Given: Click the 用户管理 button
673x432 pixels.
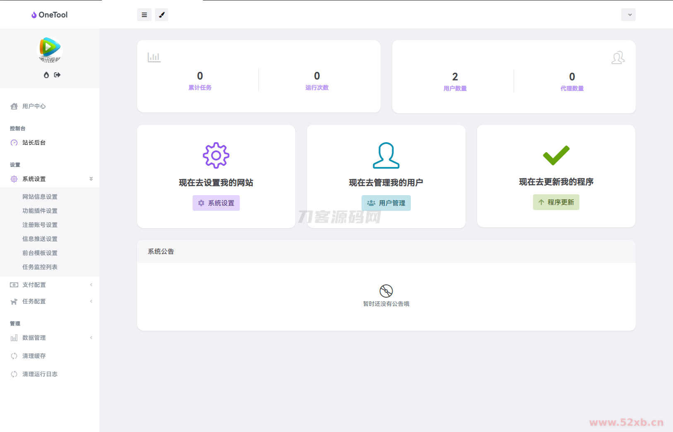Looking at the screenshot, I should coord(386,203).
